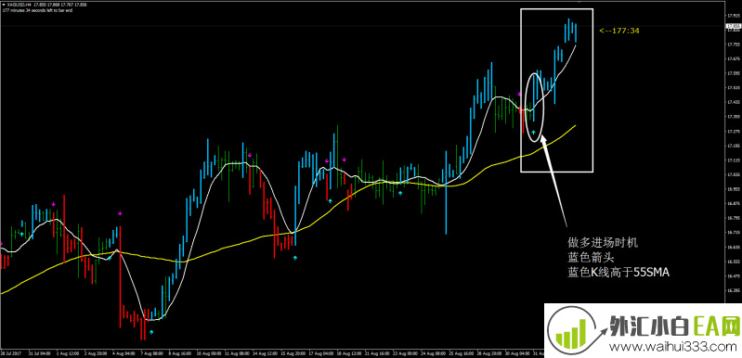Click the '蓝色K线高于55SMA' annotation text

pos(618,272)
